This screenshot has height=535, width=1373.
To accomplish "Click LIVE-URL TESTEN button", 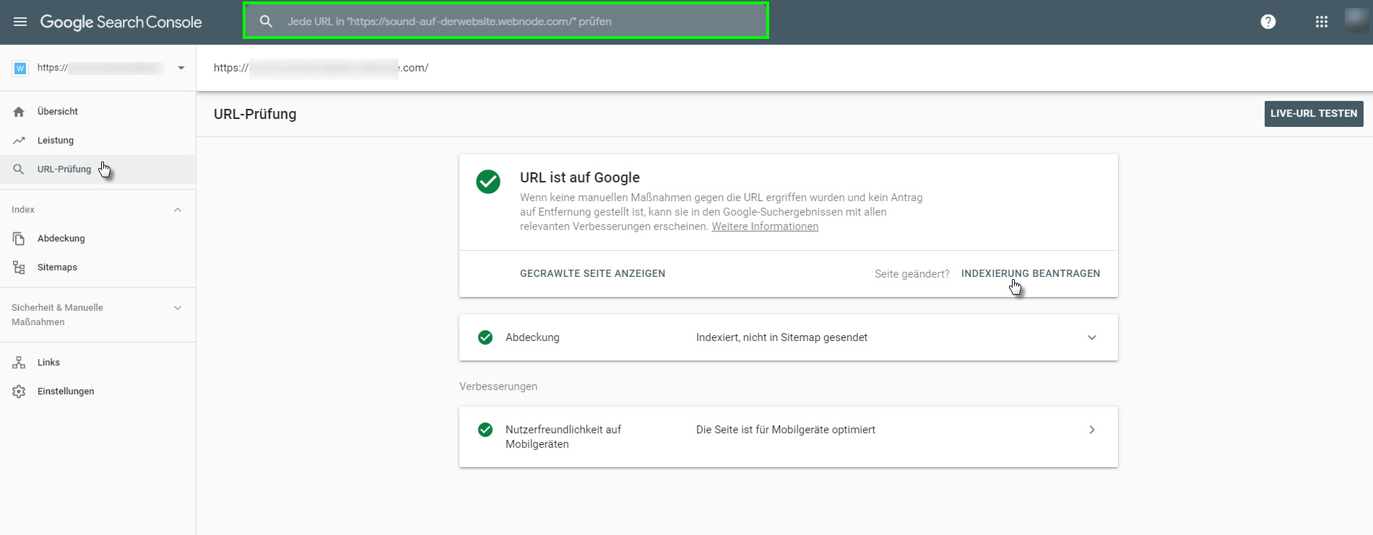I will coord(1314,114).
